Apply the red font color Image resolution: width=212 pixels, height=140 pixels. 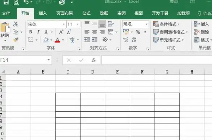coord(57,40)
